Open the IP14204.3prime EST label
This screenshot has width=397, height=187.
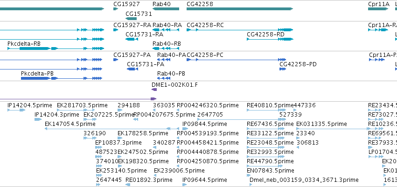coord(57,115)
